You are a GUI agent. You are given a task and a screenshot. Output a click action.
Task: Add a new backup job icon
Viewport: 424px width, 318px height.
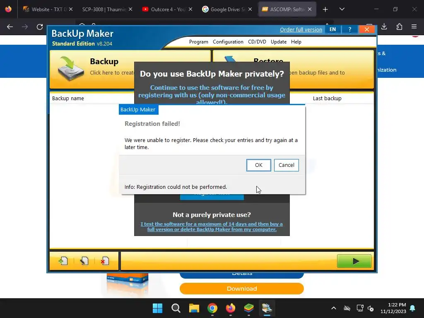click(x=63, y=261)
